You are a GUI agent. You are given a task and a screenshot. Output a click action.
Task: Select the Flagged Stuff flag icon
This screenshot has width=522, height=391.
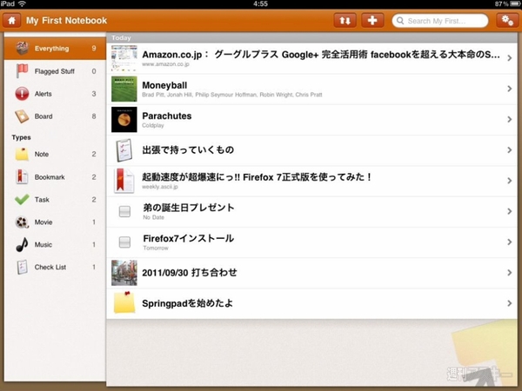[x=22, y=71]
